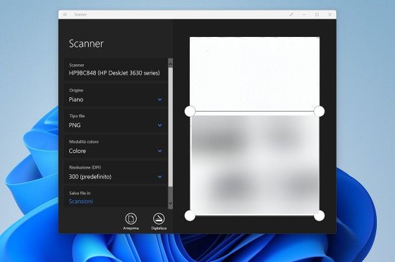395x262 pixels.
Task: Maximize the Scanner window
Action: [x=317, y=14]
